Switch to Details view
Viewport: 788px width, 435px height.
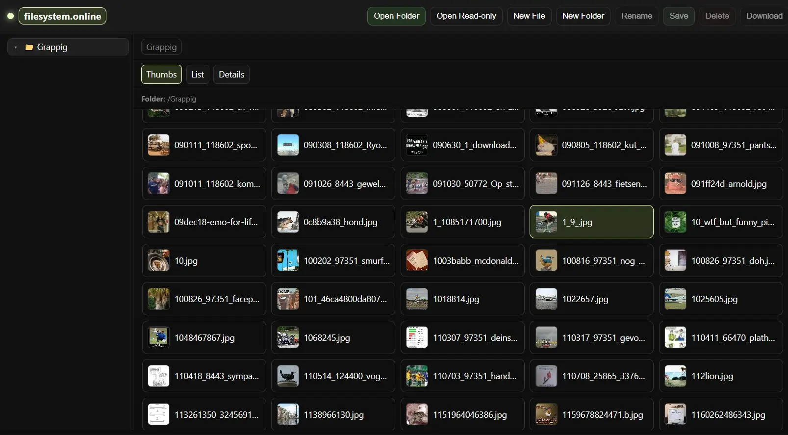(x=231, y=75)
